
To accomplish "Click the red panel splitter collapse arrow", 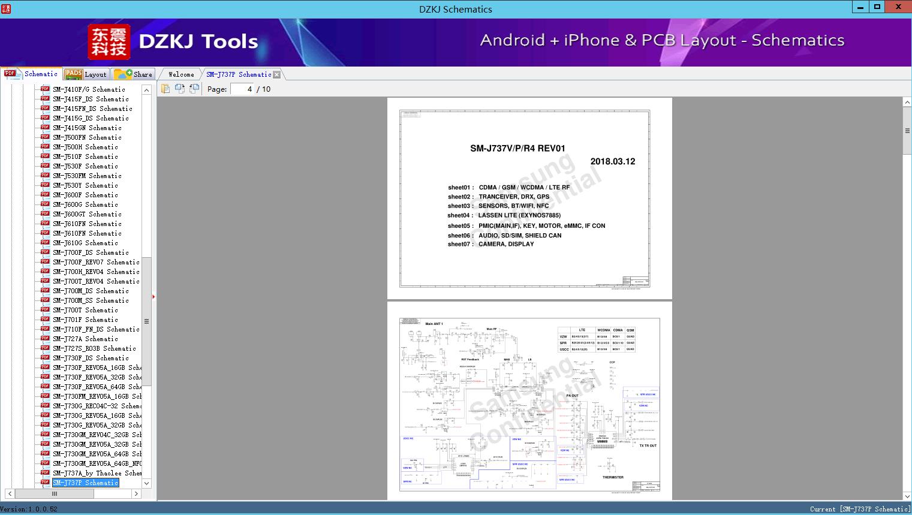I will click(x=153, y=296).
